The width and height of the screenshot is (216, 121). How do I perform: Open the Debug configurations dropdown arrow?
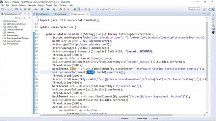pos(39,9)
